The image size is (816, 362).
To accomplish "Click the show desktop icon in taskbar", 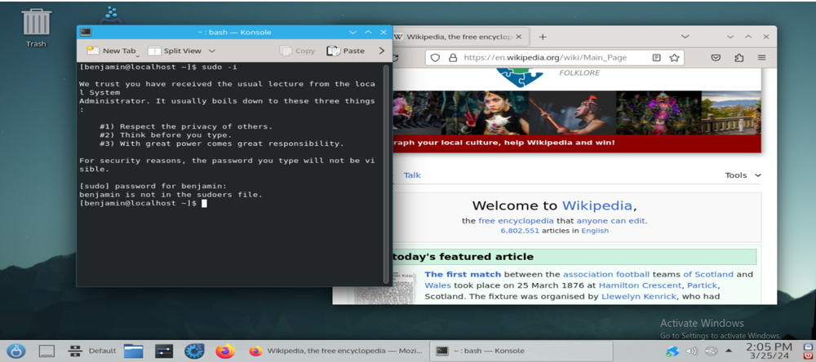I will (x=47, y=351).
